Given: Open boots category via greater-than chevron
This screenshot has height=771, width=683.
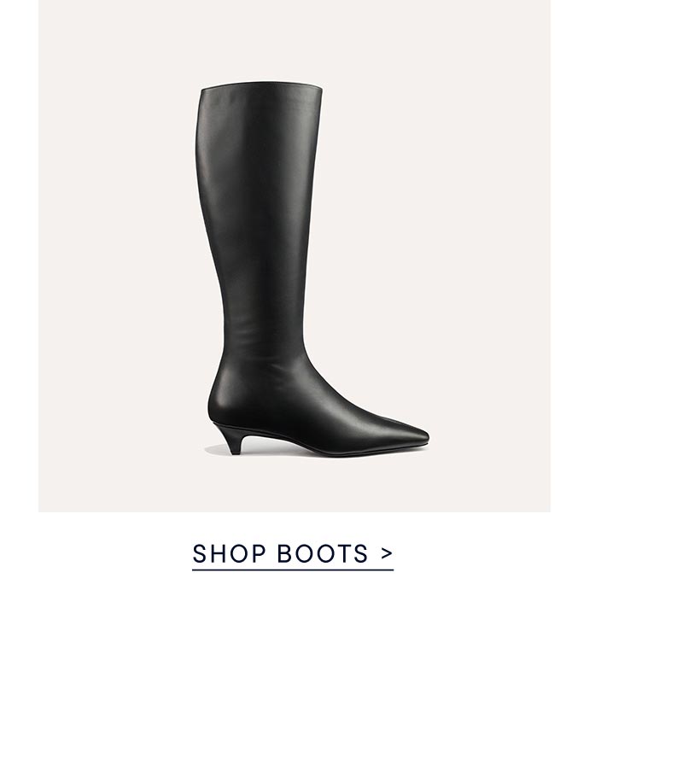Looking at the screenshot, I should [387, 553].
